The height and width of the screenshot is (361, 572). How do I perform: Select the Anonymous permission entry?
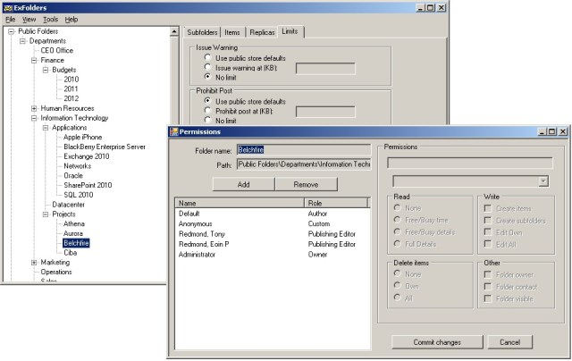[x=197, y=224]
